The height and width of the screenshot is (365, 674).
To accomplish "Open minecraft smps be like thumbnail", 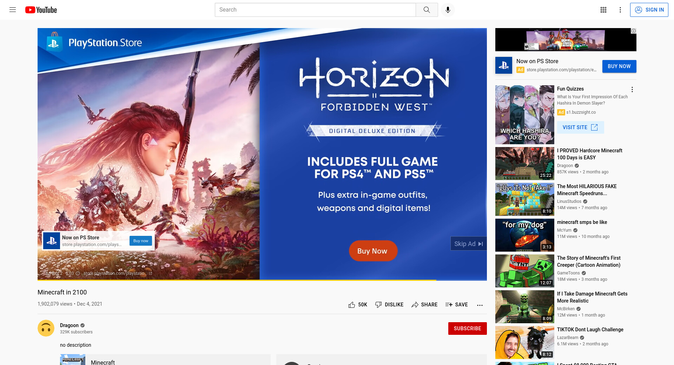I will click(x=525, y=235).
